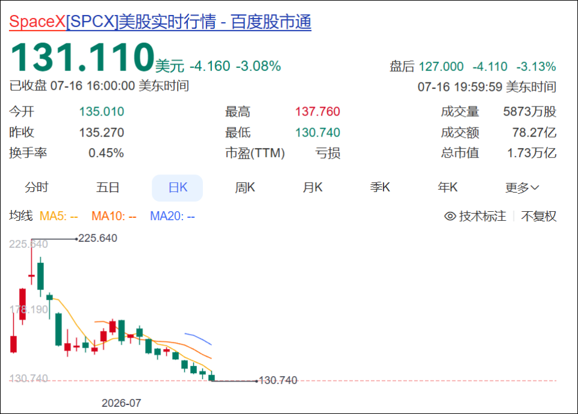
Task: Click the 225.640 high marker label on chart
Action: 98,238
